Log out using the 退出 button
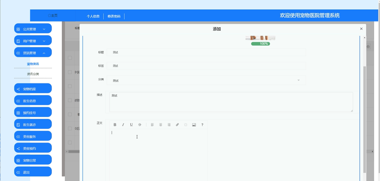The image size is (380, 181). [x=33, y=172]
